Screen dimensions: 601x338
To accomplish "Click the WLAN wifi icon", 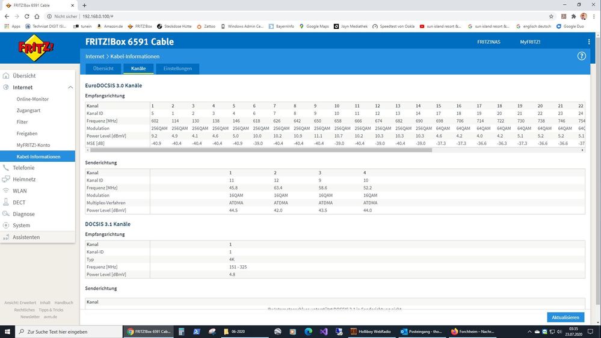I will point(6,191).
